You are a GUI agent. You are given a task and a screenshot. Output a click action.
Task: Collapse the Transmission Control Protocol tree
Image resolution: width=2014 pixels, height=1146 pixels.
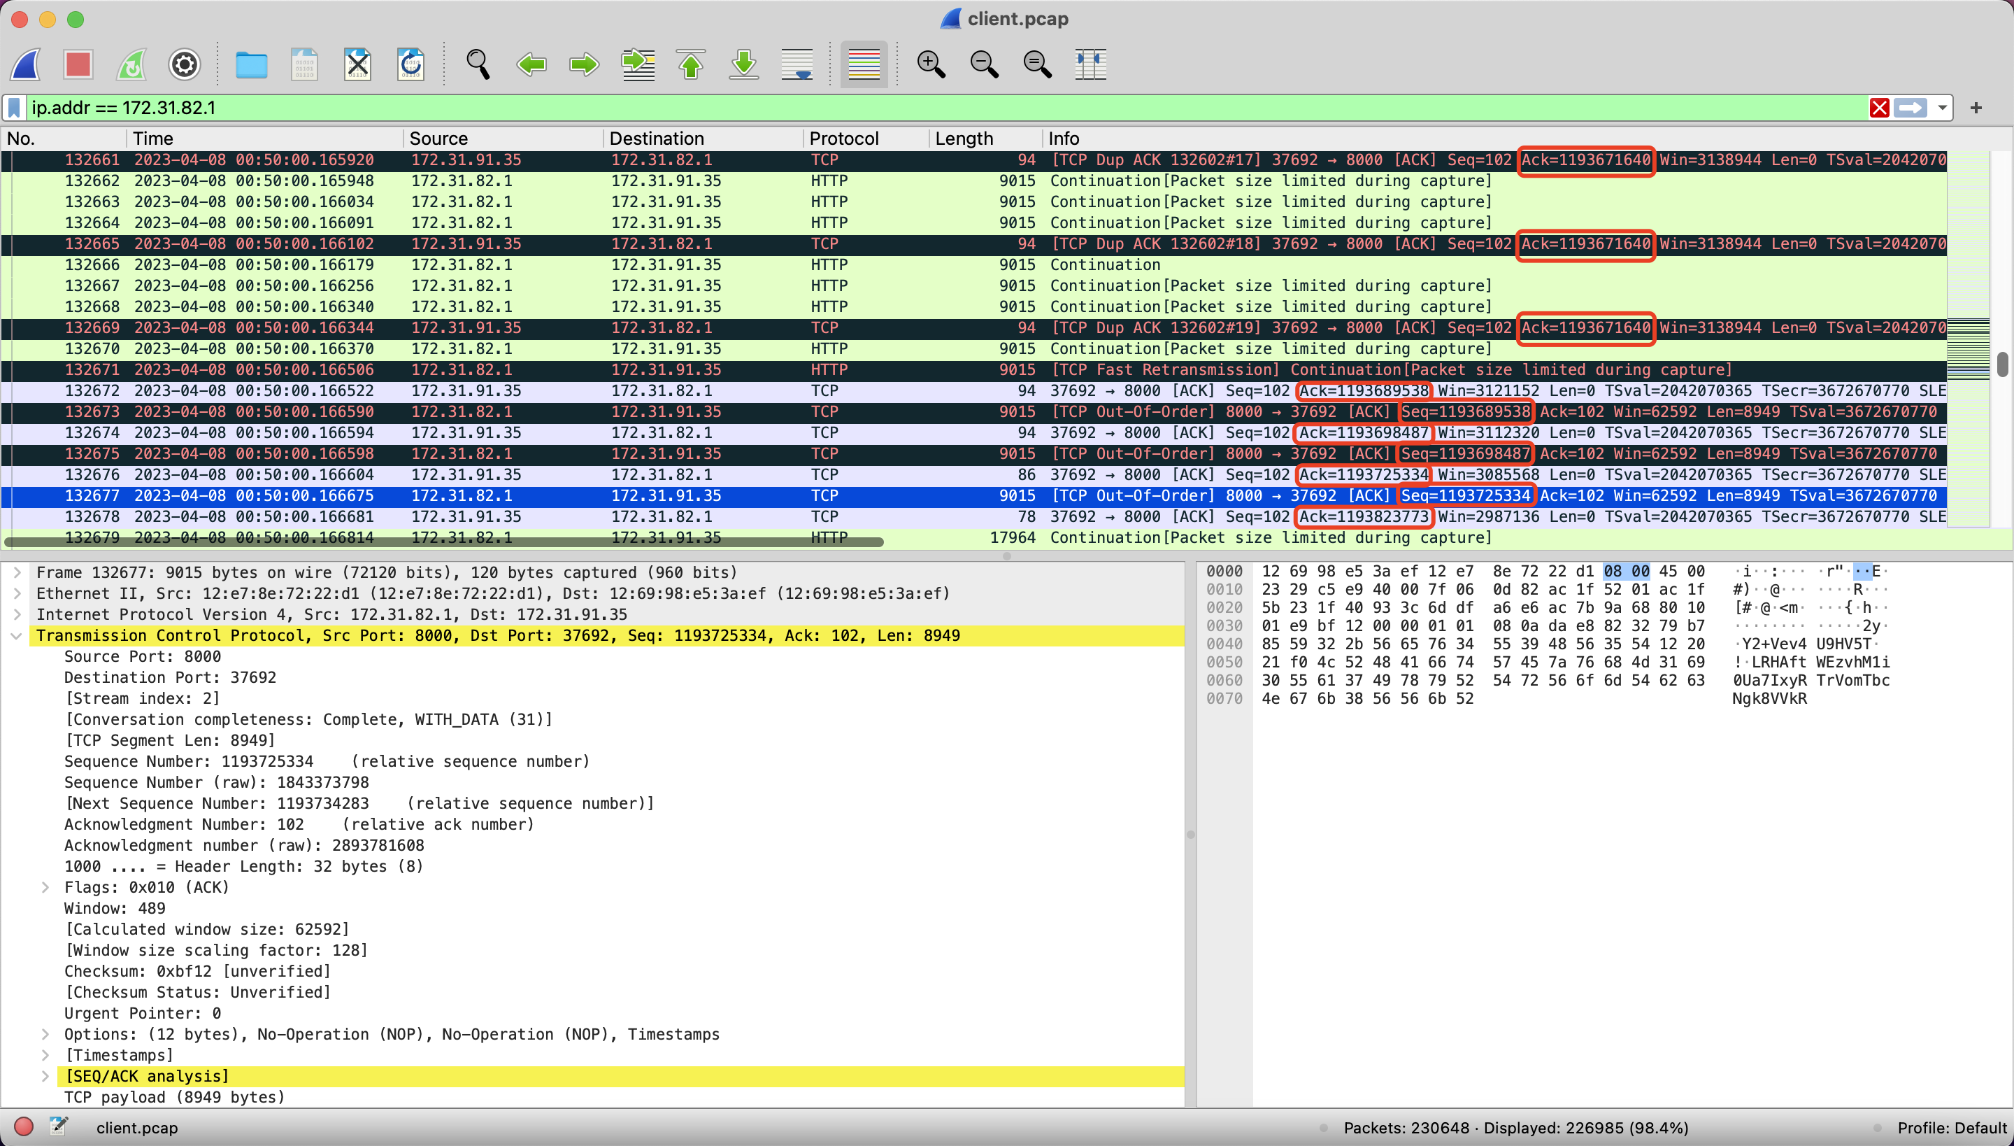[x=17, y=636]
